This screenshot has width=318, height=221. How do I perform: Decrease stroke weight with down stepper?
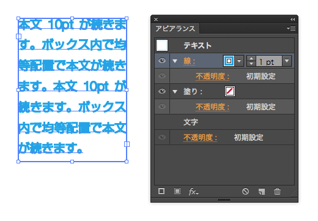(251, 64)
